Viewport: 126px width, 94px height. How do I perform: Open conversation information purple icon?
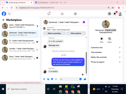point(84,22)
